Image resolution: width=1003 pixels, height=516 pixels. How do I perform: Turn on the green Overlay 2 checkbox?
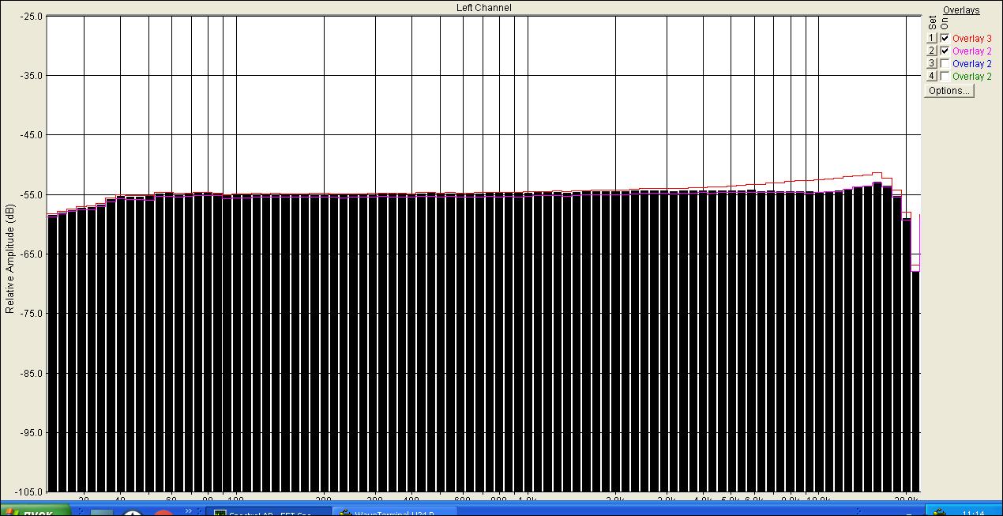click(x=945, y=76)
